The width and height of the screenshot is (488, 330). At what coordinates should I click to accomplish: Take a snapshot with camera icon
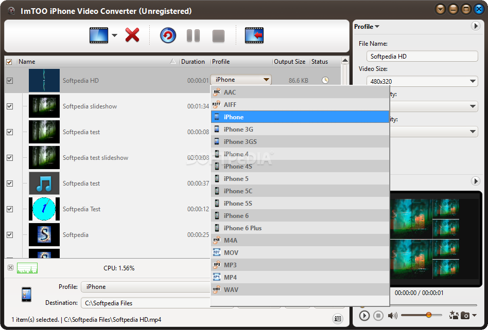[x=465, y=316]
